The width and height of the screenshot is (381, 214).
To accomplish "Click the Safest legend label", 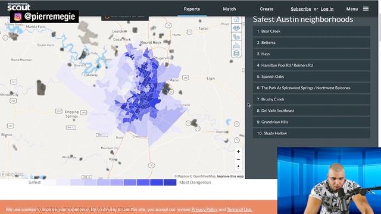I will click(35, 182).
